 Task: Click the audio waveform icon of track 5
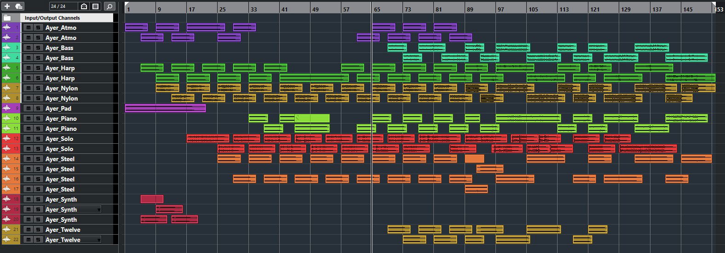point(6,68)
